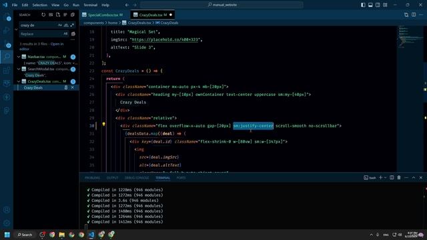The width and height of the screenshot is (427, 240).
Task: Open the Accounts icon in activity bar
Action: tap(7, 210)
